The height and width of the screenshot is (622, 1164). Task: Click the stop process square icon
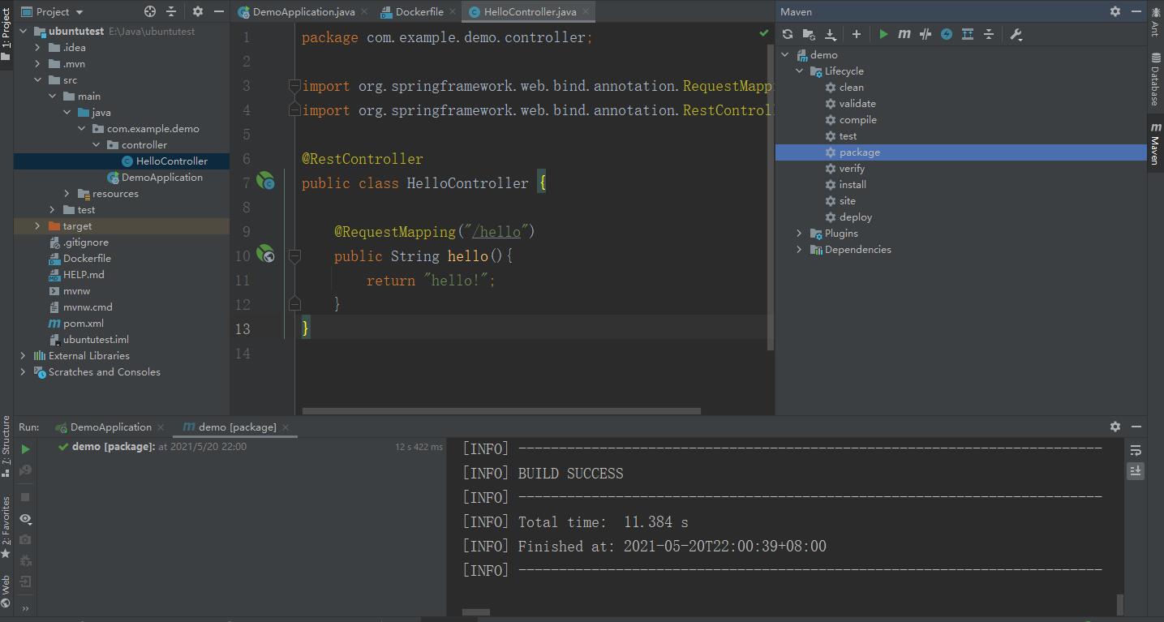tap(25, 497)
